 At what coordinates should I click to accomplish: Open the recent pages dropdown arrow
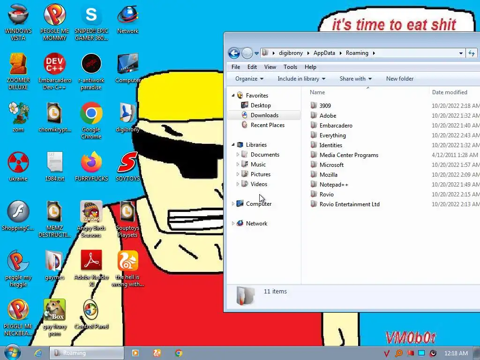coord(256,53)
